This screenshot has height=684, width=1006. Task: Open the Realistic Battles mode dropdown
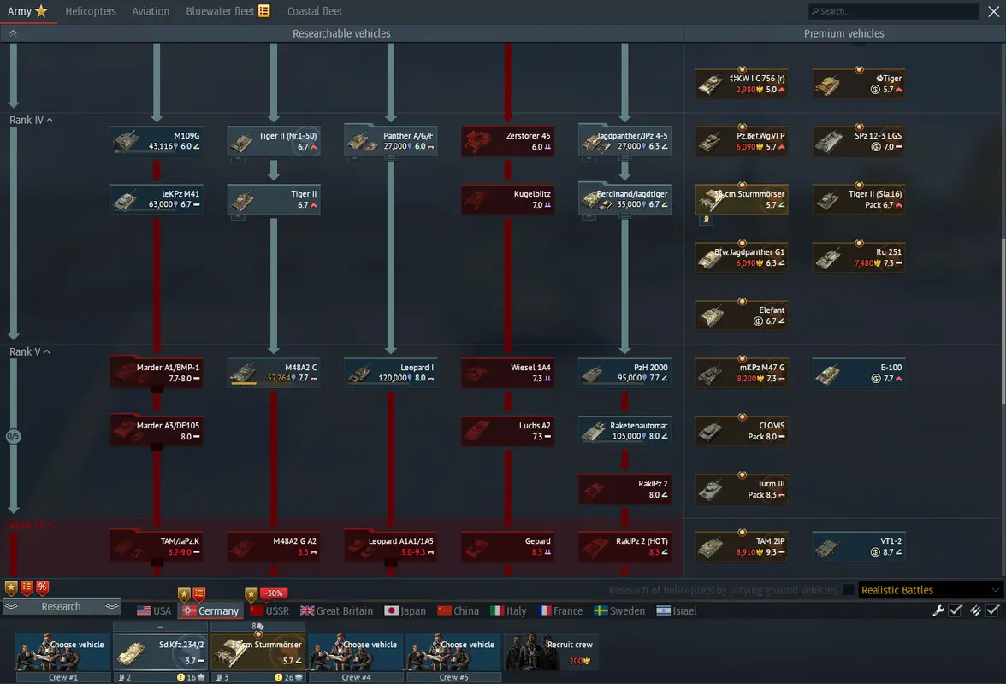(x=929, y=590)
